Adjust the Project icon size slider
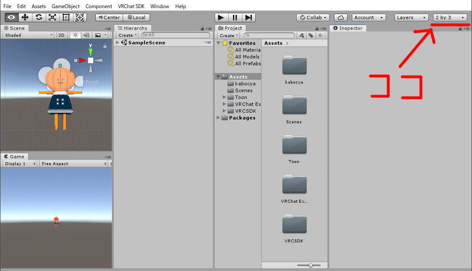Viewport: 472px width, 271px height. 309,265
